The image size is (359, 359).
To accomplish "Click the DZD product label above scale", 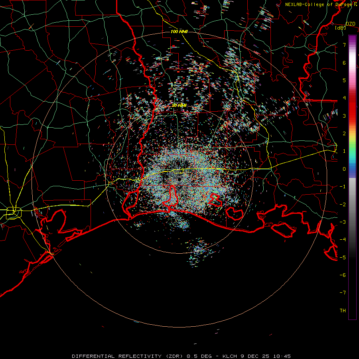I will 351,24.
